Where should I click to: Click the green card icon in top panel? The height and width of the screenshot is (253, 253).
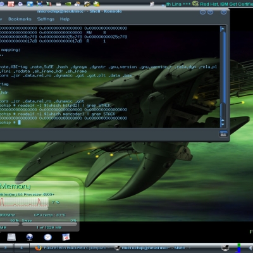pyautogui.click(x=68, y=4)
